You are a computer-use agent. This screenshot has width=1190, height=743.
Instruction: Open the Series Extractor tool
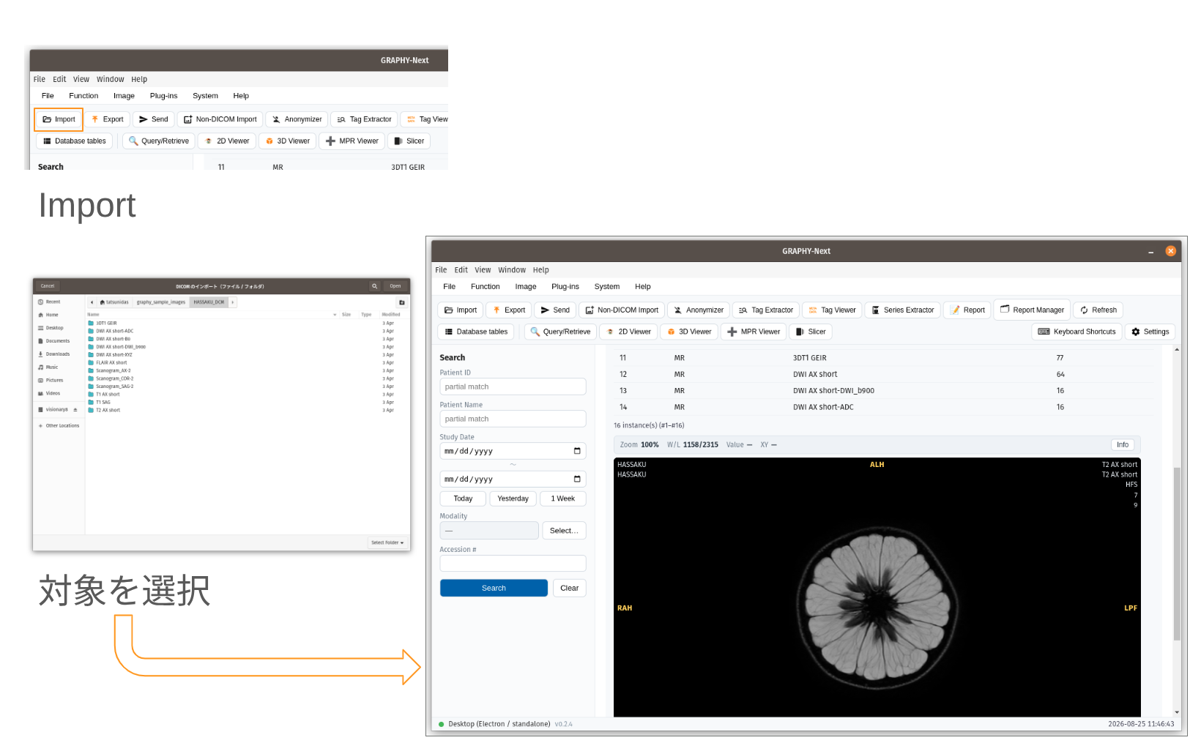pos(903,310)
